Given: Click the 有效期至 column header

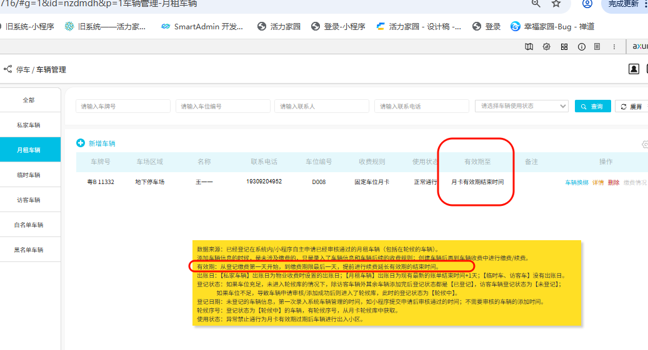Looking at the screenshot, I should pyautogui.click(x=477, y=162).
